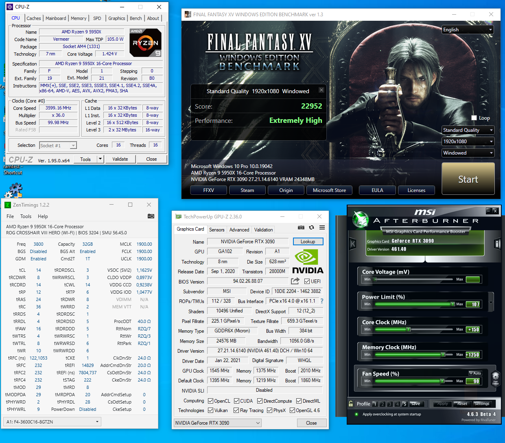Open the Standard Quality dropdown
The width and height of the screenshot is (505, 443).
468,130
